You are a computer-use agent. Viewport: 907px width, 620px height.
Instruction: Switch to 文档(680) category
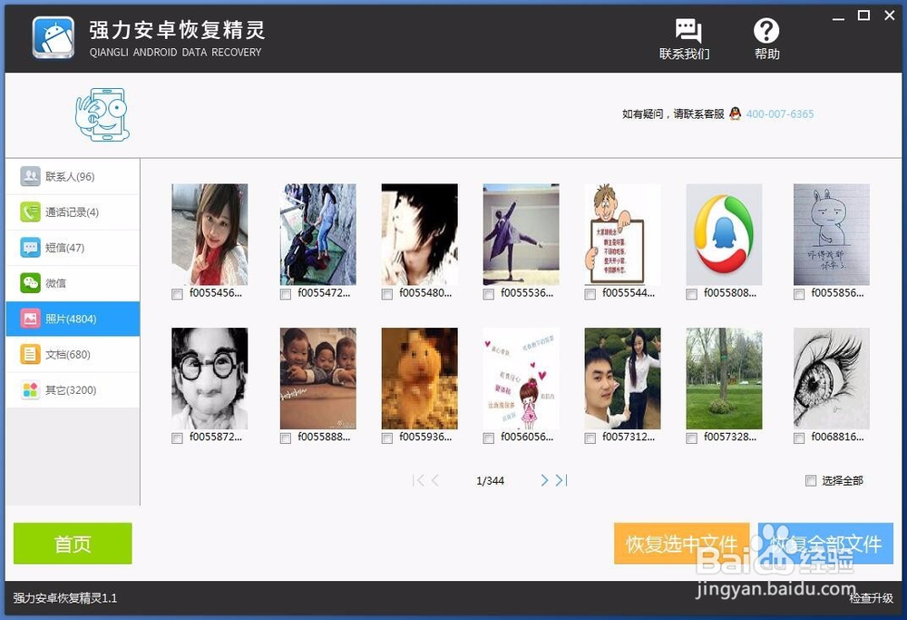click(x=73, y=354)
